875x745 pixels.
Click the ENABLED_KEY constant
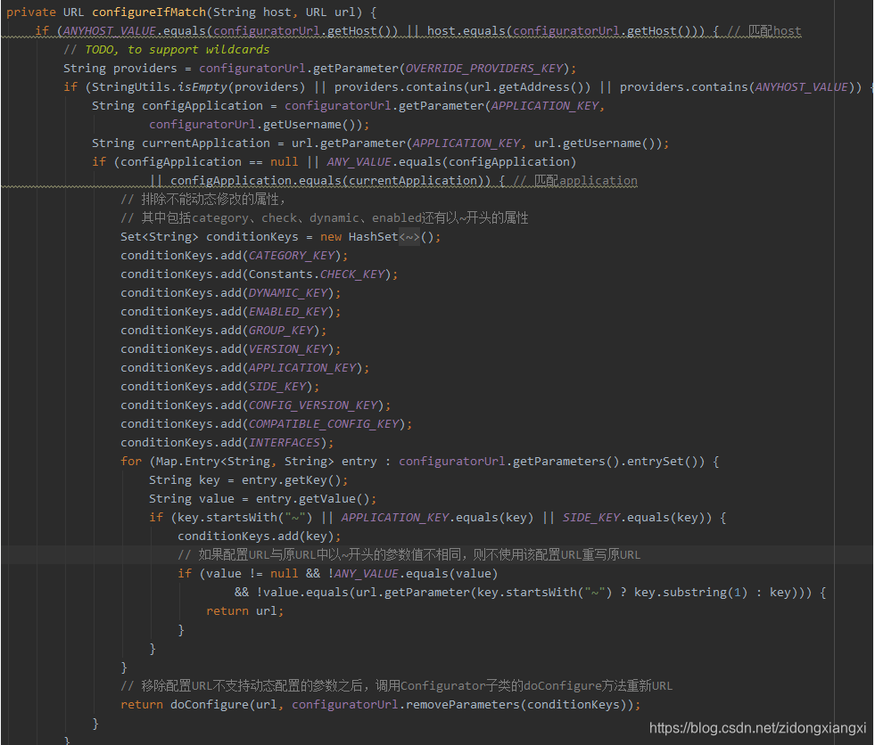[x=288, y=312]
